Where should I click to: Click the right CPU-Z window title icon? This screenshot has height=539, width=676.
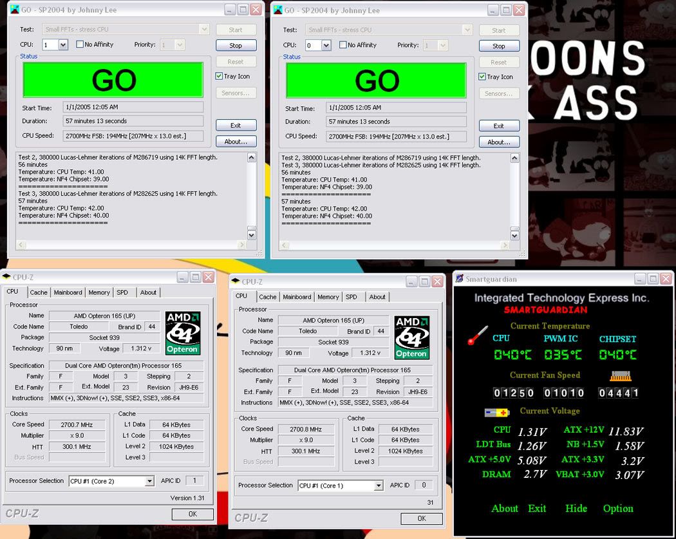click(x=236, y=281)
